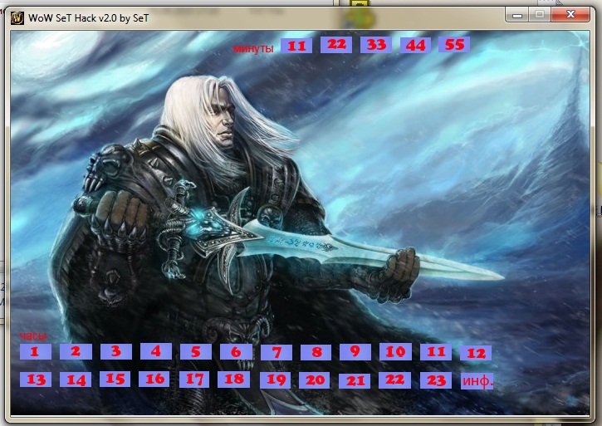Select the 22 button in the часы rows
Viewport: 602px width, 426px height.
[x=394, y=380]
